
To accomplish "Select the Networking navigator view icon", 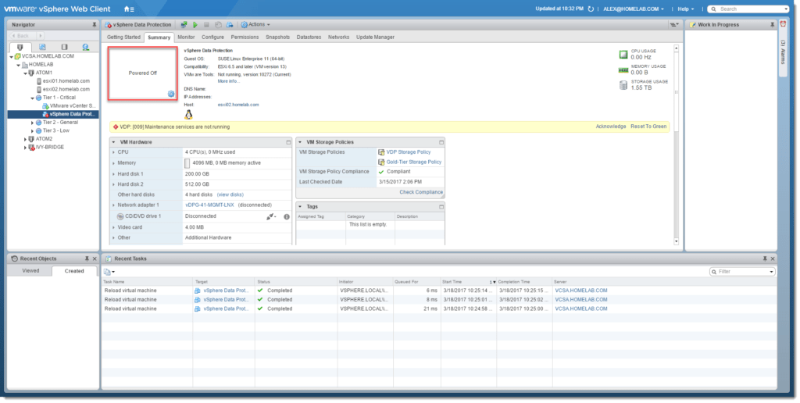I will click(x=86, y=47).
